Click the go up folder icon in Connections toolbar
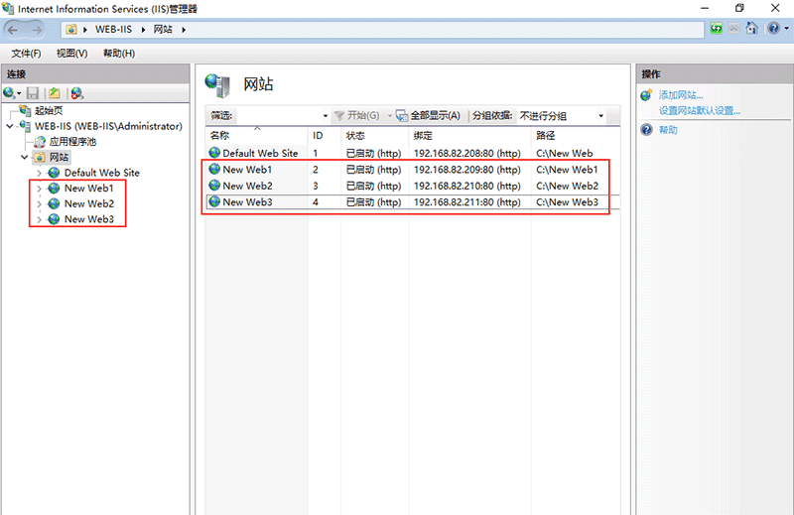The height and width of the screenshot is (515, 794). pos(55,93)
